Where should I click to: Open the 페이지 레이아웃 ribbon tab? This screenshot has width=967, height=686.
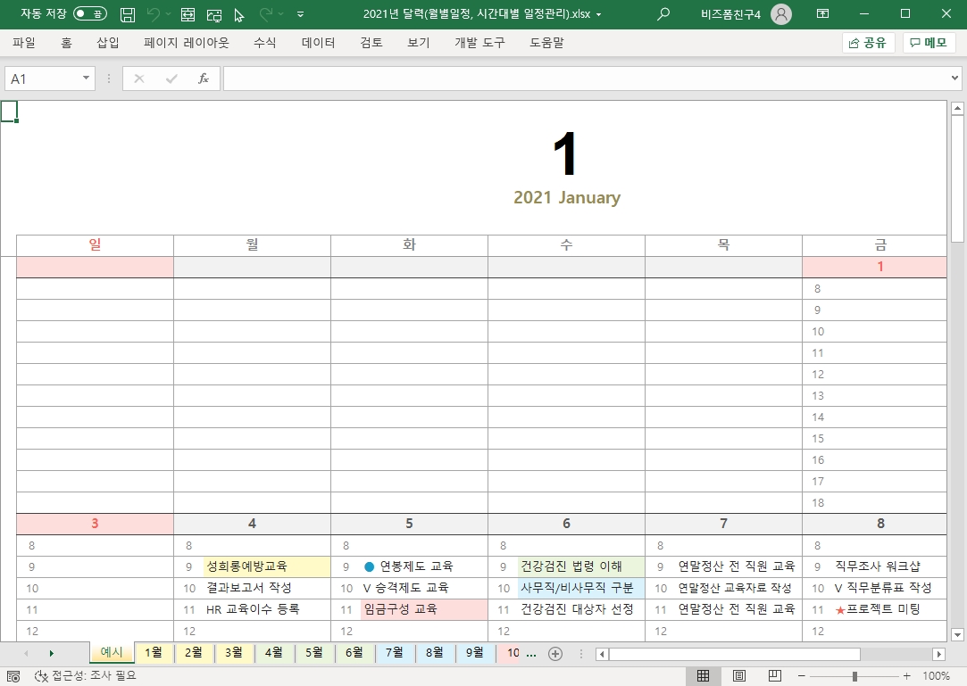click(187, 43)
